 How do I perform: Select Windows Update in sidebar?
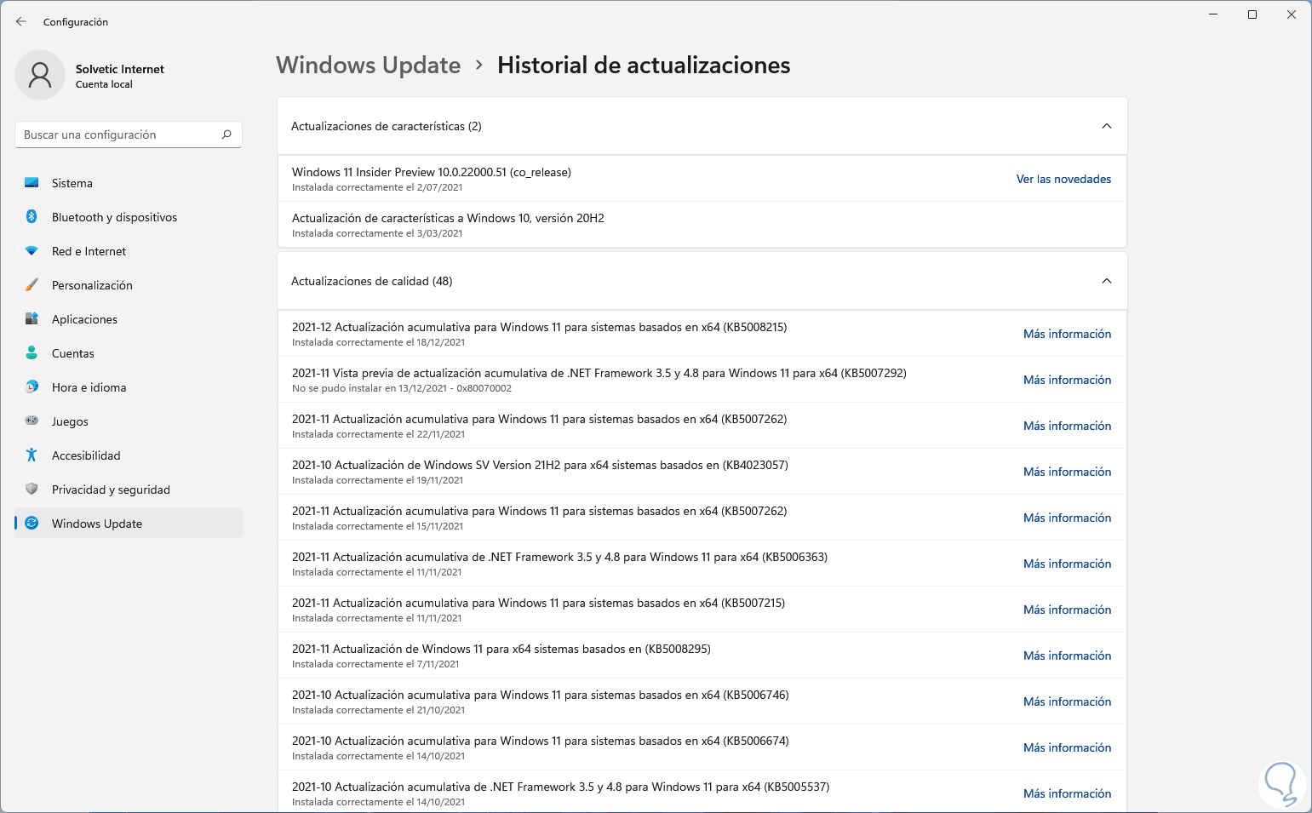(129, 524)
